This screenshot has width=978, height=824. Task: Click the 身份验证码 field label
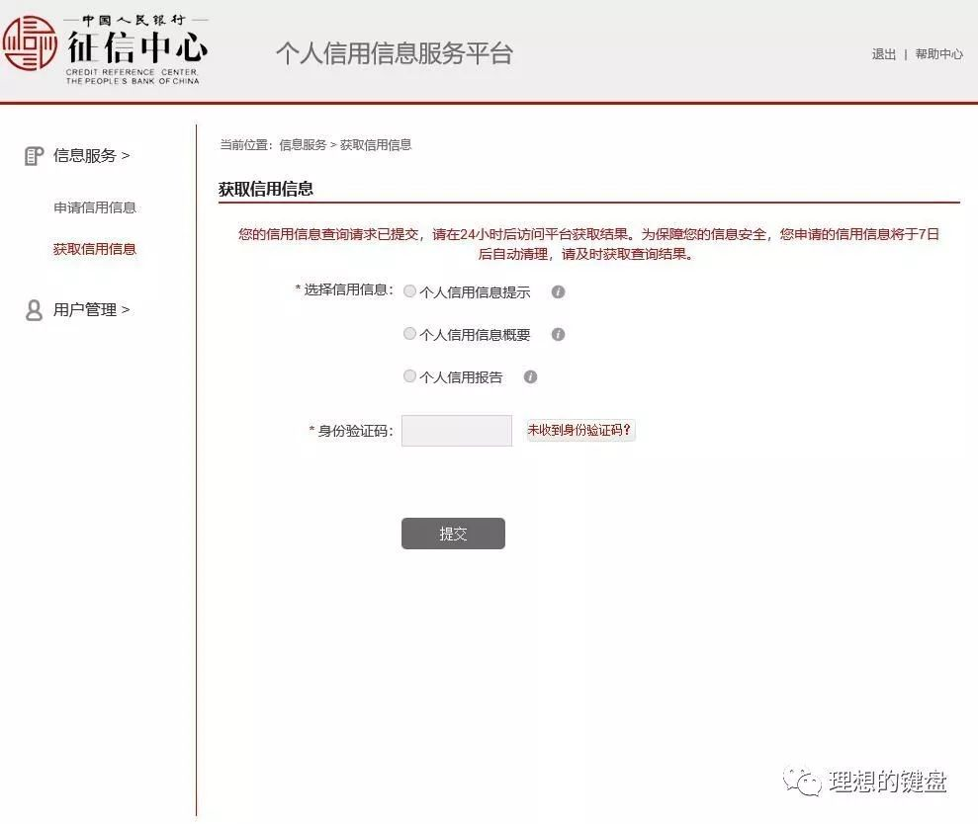351,431
